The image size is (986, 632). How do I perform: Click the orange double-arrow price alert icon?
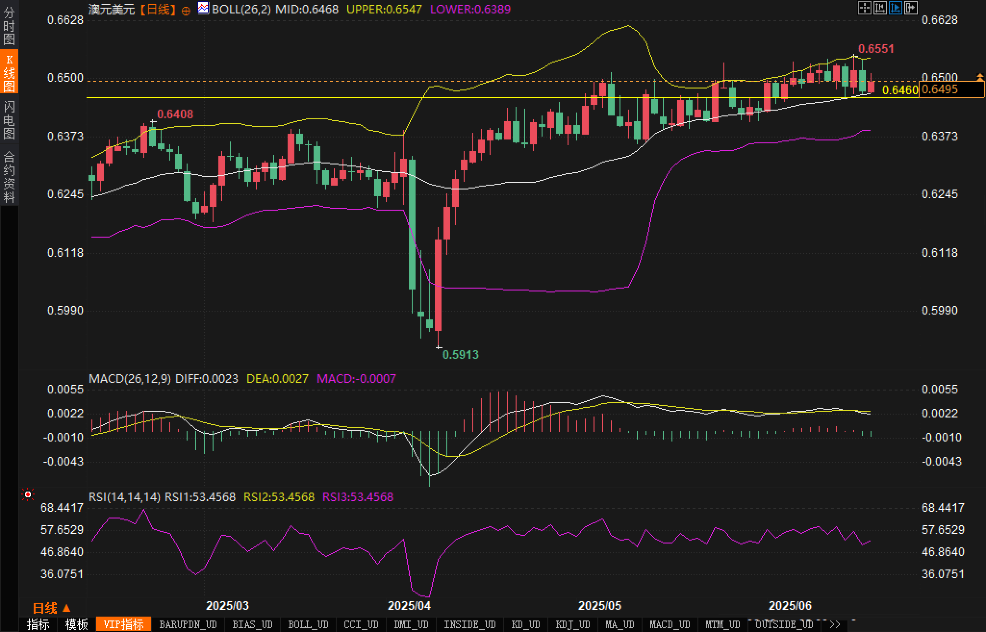tap(980, 76)
